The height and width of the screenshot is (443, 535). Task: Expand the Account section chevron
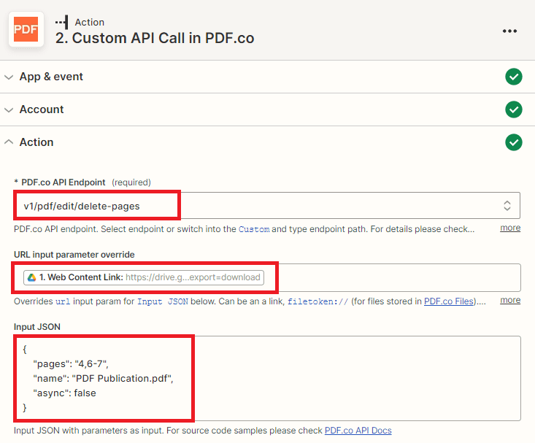[x=9, y=109]
